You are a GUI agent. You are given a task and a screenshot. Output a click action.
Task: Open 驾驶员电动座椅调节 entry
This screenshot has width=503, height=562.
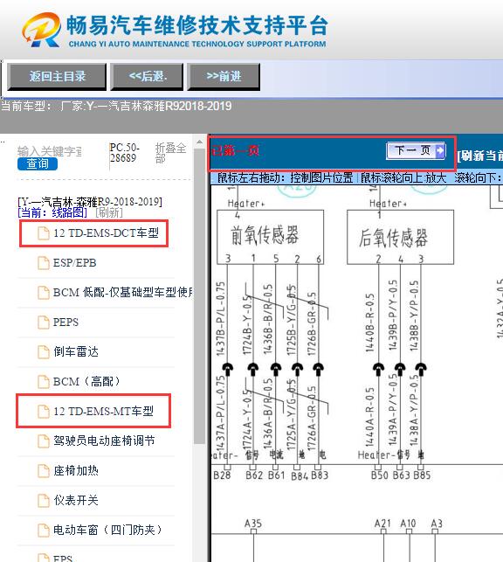point(104,441)
